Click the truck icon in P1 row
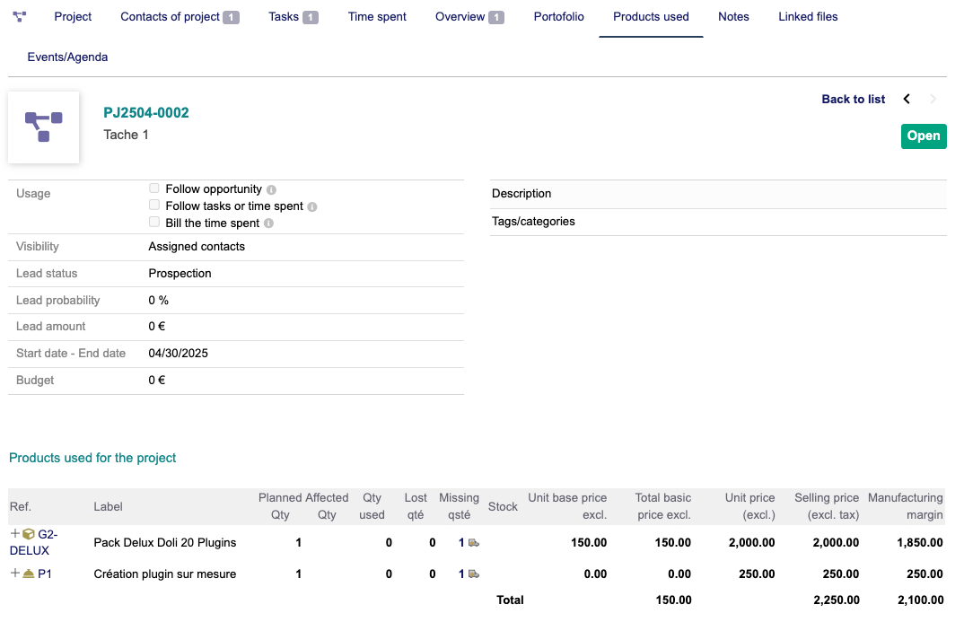 [x=473, y=574]
